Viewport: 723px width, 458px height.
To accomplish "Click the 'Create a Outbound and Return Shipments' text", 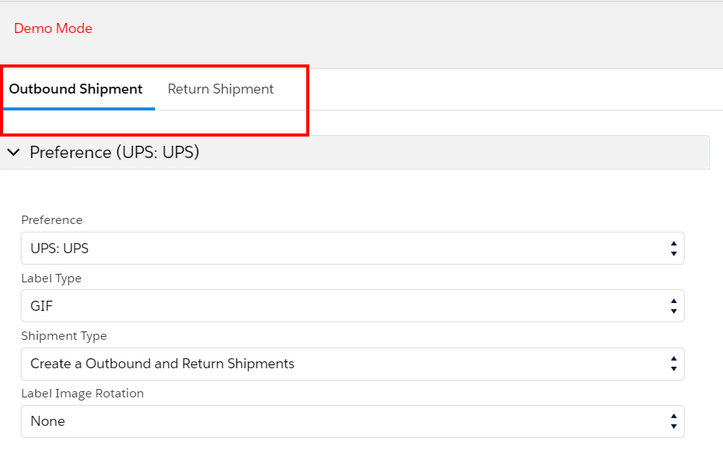I will pos(162,364).
